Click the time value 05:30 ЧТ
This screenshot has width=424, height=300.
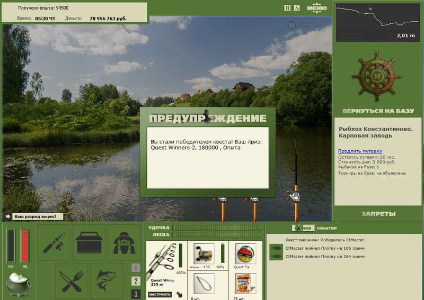pos(45,19)
